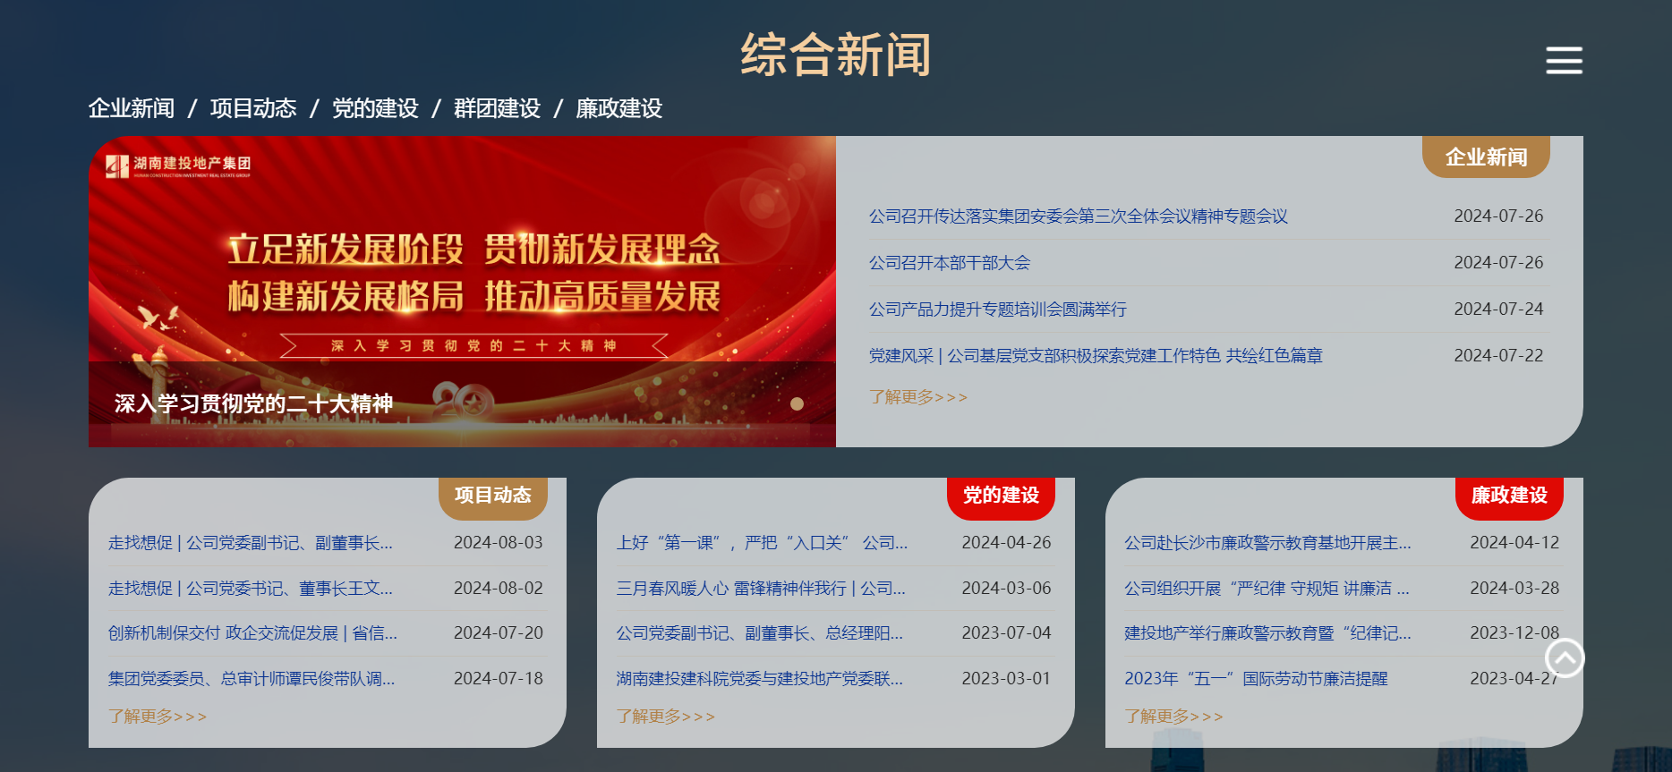Open article 公司召开本部干部大会

[x=949, y=263]
